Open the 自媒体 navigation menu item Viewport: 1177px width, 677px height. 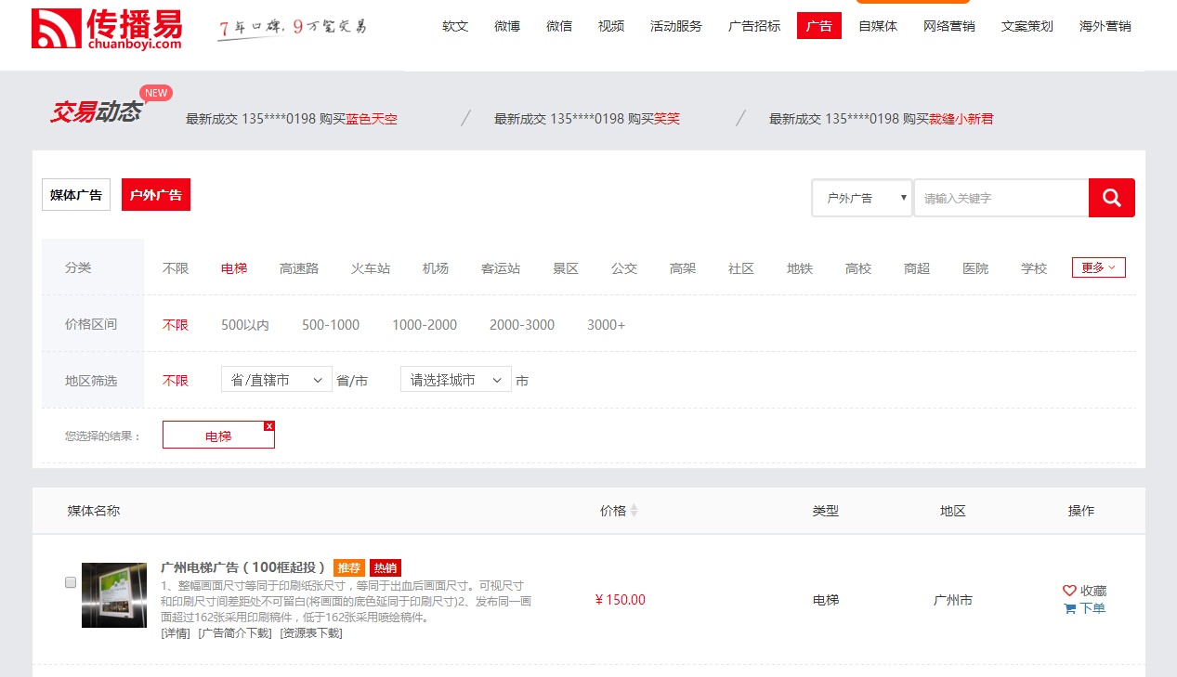pyautogui.click(x=877, y=26)
